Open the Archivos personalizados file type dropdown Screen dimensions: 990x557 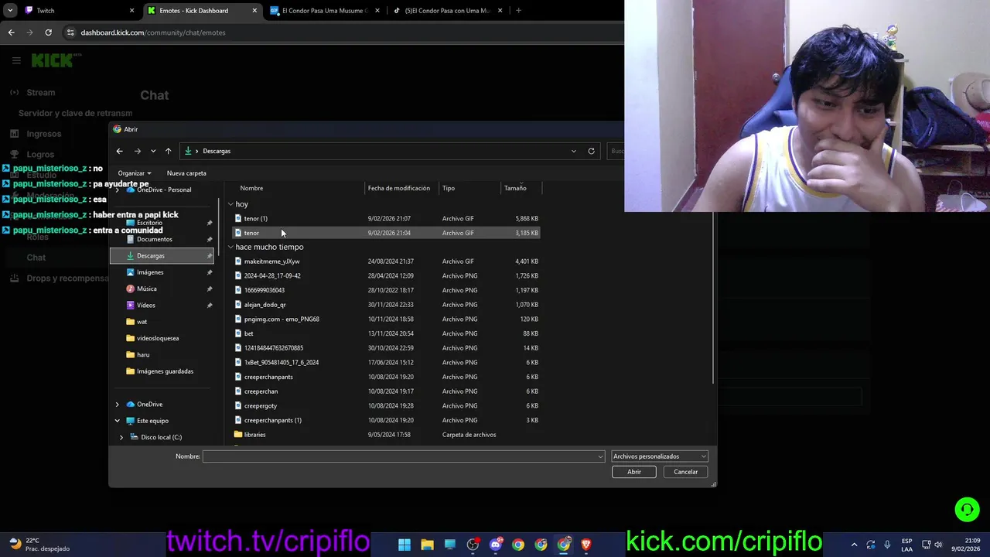[x=659, y=456]
